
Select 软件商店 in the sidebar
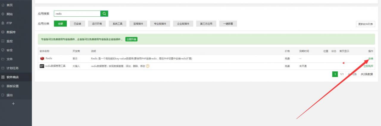point(16,77)
